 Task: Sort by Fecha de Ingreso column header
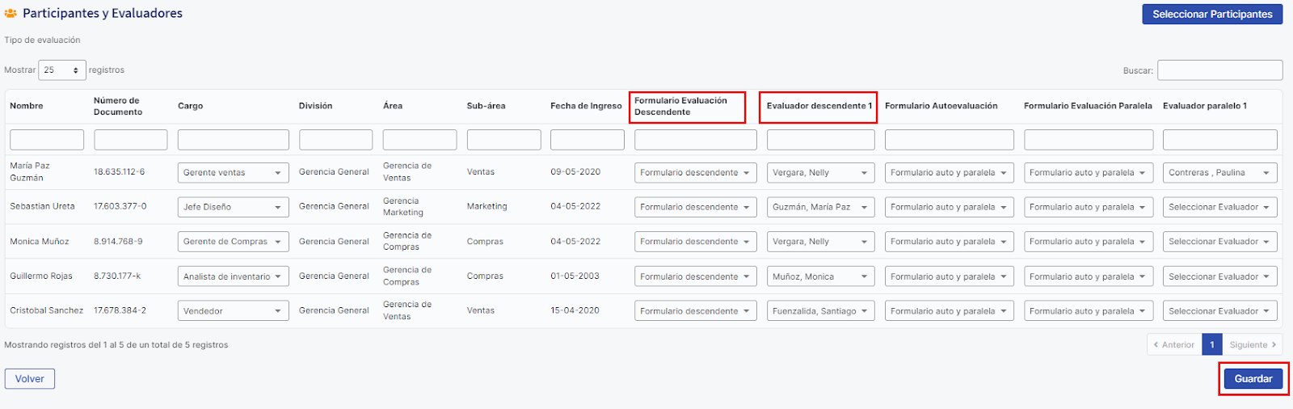coord(586,106)
